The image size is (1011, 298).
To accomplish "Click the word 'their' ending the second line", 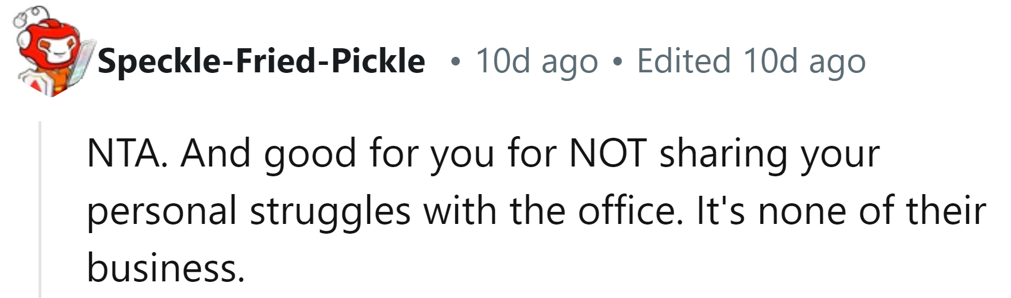I will coord(946,211).
